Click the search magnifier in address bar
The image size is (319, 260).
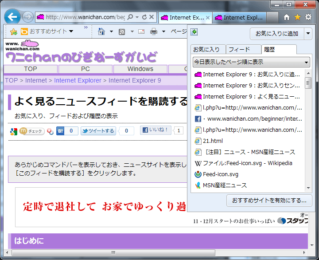click(x=130, y=17)
